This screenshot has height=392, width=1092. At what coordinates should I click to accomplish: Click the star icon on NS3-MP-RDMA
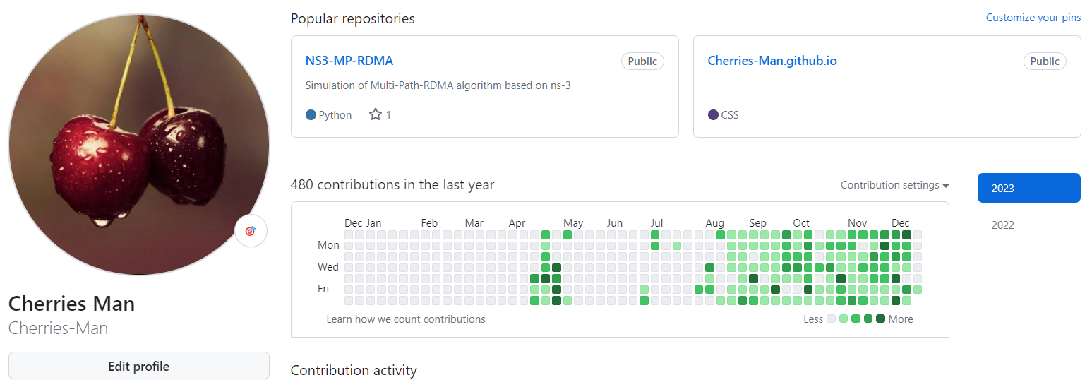pyautogui.click(x=376, y=114)
